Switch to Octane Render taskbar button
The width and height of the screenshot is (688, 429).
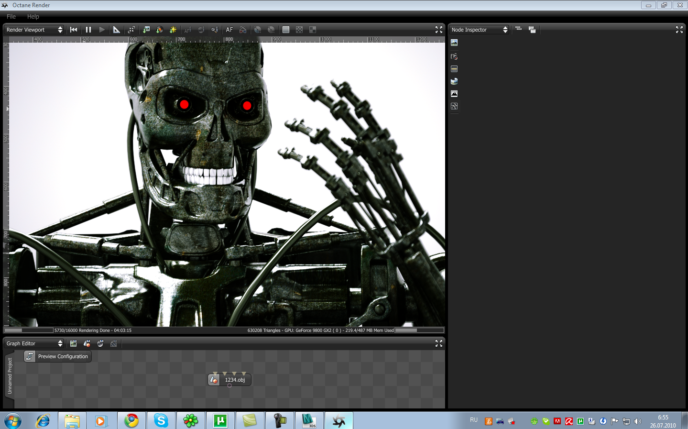point(339,421)
